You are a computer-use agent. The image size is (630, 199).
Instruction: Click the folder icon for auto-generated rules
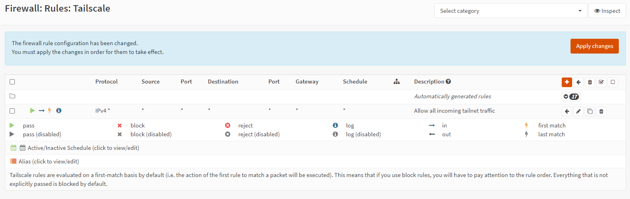click(x=12, y=96)
